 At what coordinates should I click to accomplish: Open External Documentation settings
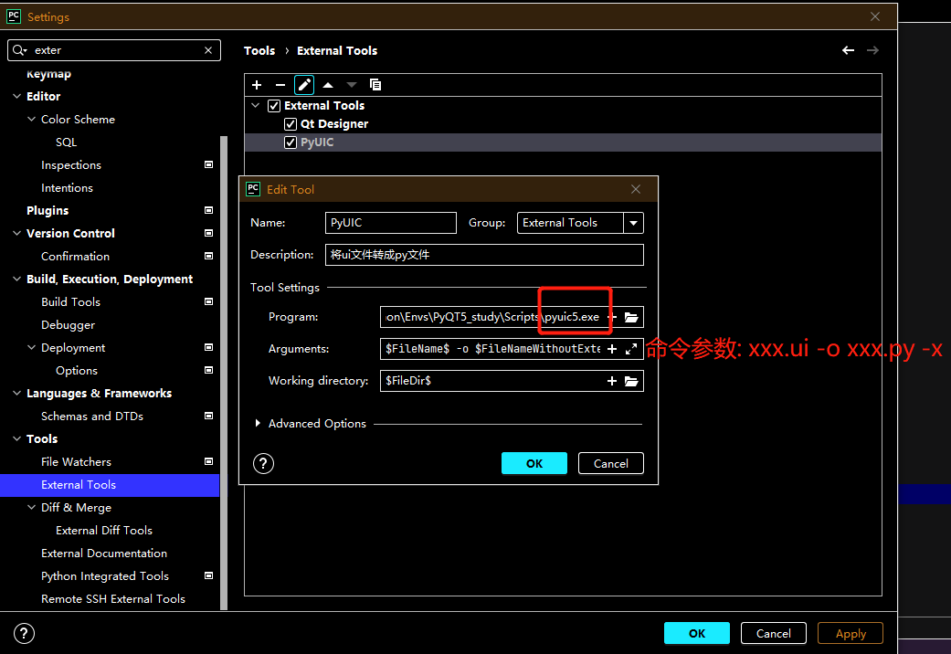point(104,554)
